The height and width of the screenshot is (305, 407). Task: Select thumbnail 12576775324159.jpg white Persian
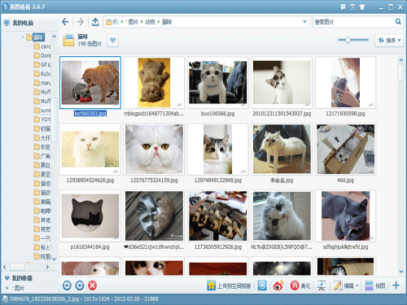pos(154,149)
